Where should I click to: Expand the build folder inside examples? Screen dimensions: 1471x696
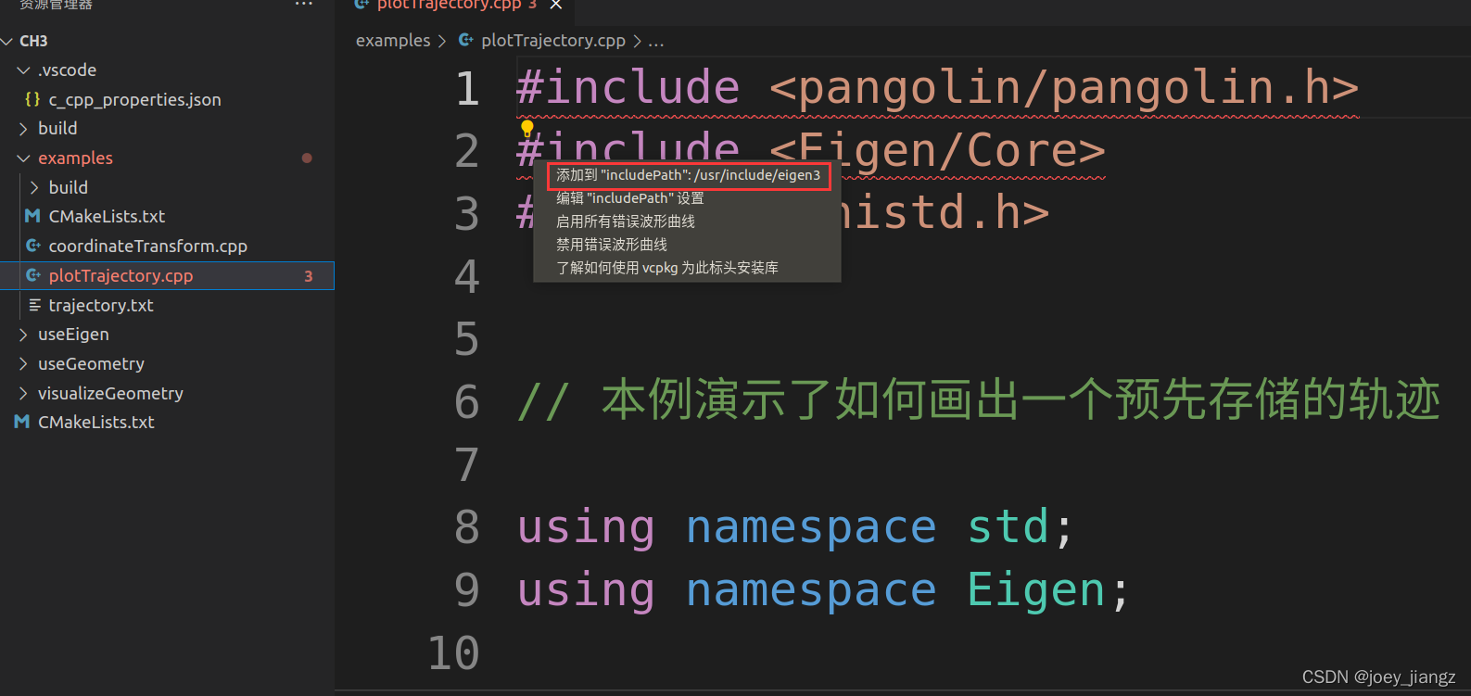coord(34,187)
